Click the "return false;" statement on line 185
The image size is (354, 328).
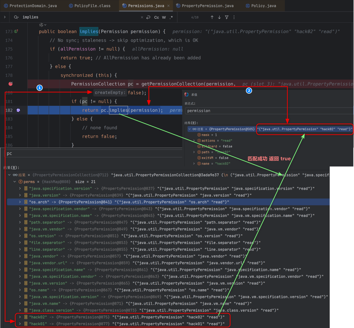[99, 136]
